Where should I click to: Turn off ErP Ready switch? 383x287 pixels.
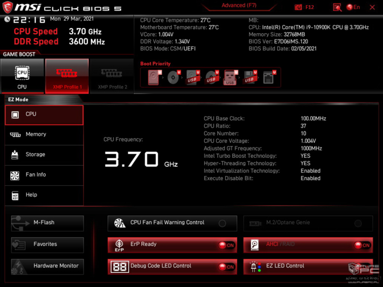pyautogui.click(x=226, y=245)
